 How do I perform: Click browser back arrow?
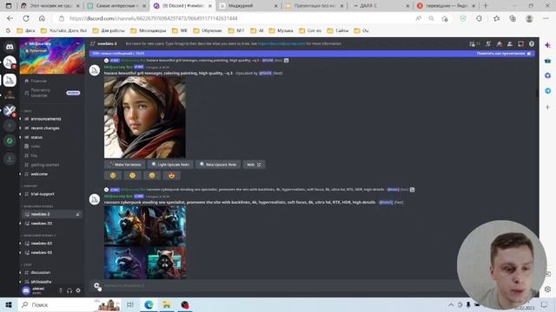click(10, 18)
